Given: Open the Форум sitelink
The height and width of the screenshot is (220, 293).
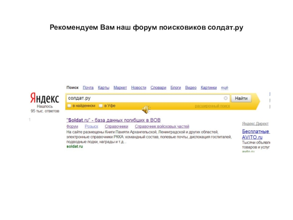Looking at the screenshot, I should pyautogui.click(x=72, y=126).
